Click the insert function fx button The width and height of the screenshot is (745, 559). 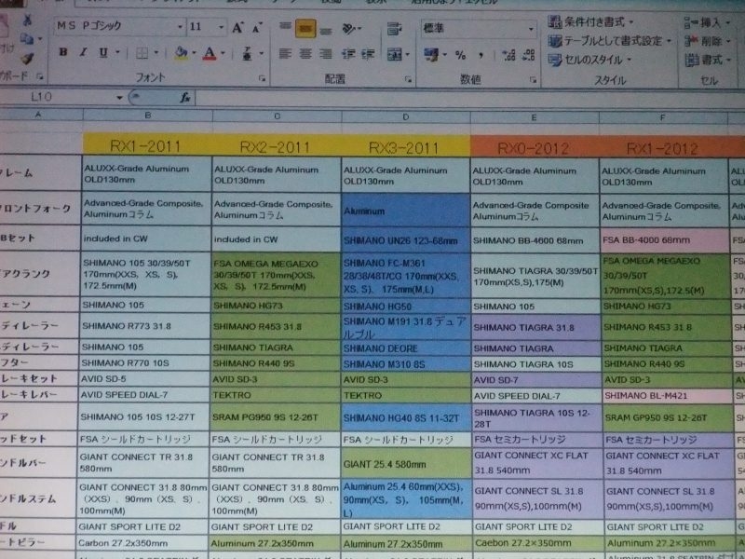point(185,98)
